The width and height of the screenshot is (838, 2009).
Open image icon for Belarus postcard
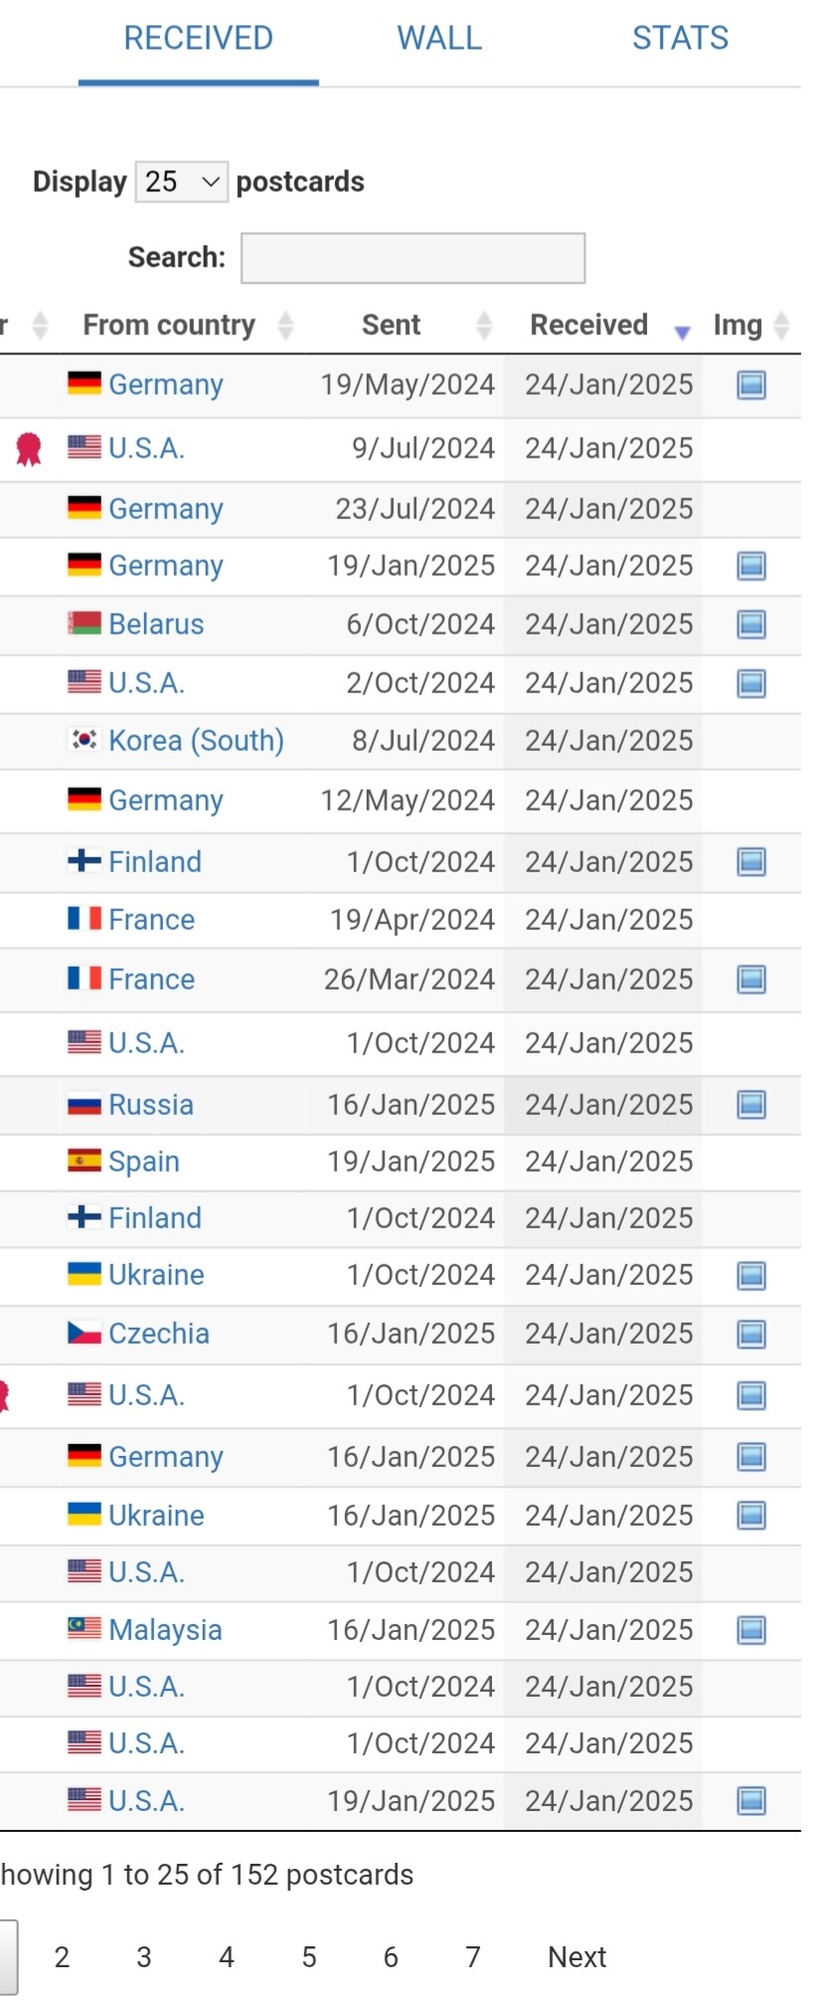pos(751,625)
